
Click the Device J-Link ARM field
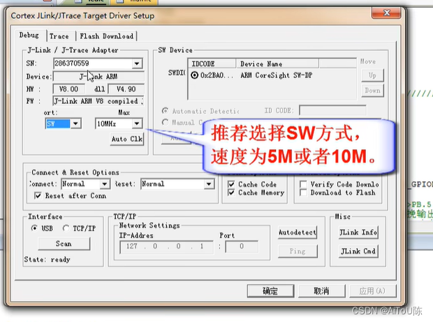(98, 77)
